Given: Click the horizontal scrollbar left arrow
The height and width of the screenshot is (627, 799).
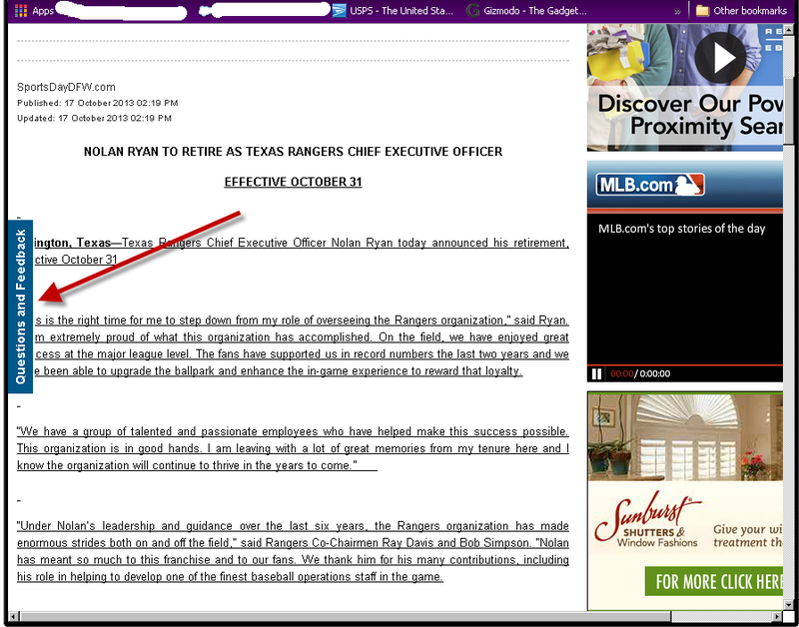Looking at the screenshot, I should pyautogui.click(x=13, y=616).
